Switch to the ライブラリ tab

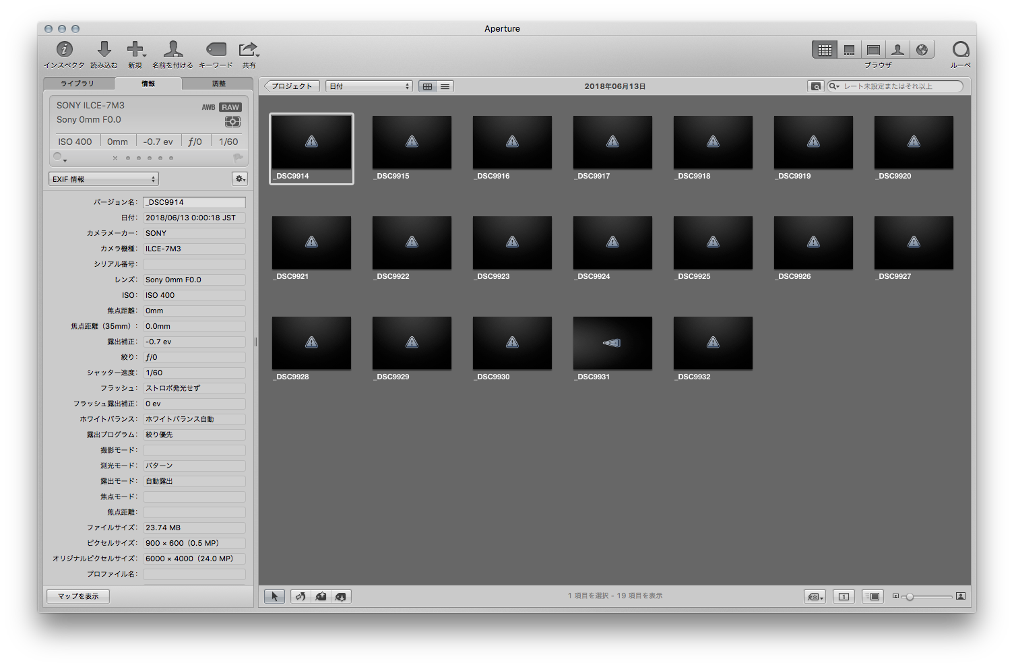(x=78, y=84)
